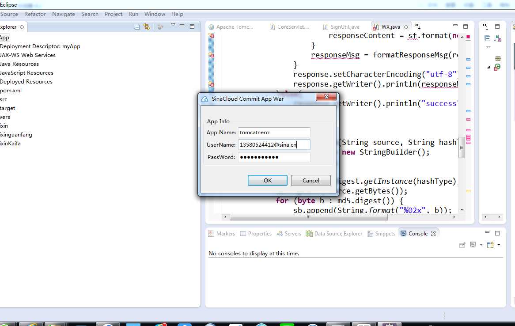Open the Project Explorer view menu triangle
This screenshot has width=515, height=326.
pyautogui.click(x=173, y=25)
